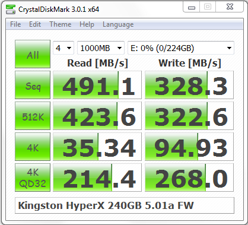Screen dimensions: 248x225
Task: Open the Edit menu
Action: tap(35, 24)
